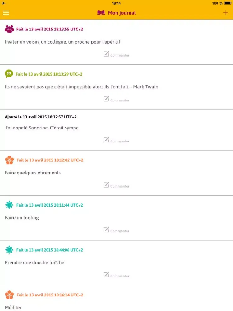Tap the green quote bubble icon
Viewport: 233px width, 311px height.
(9, 74)
